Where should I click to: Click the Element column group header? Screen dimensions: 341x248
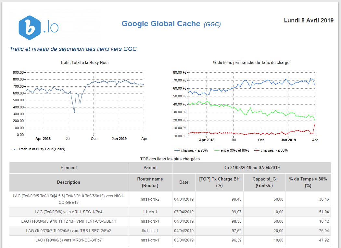click(69, 167)
